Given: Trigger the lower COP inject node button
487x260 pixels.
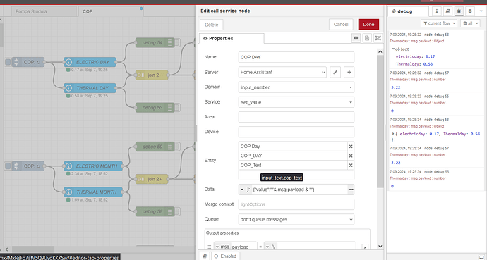Looking at the screenshot, I should (x=8, y=166).
